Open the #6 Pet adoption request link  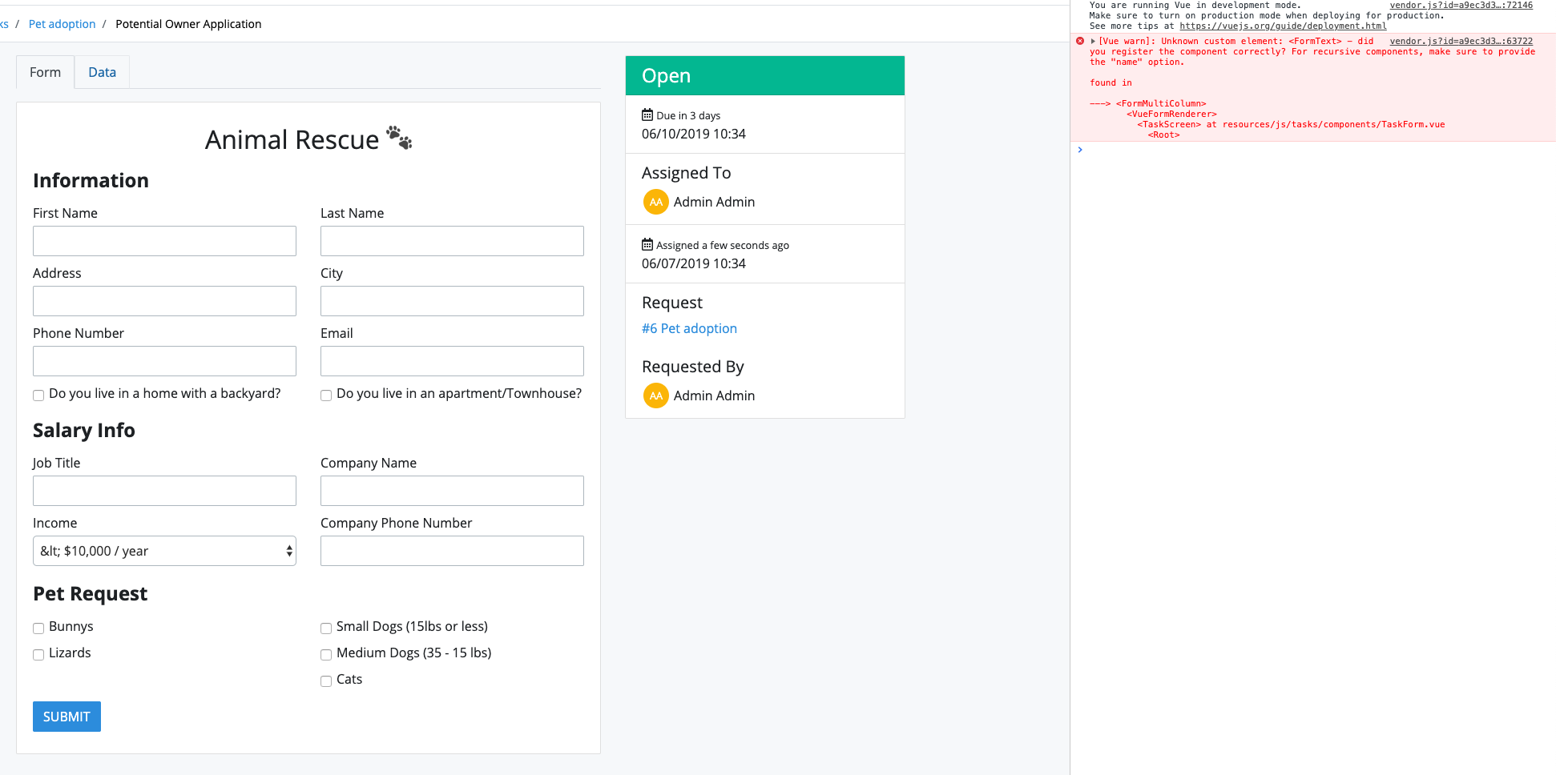coord(689,328)
